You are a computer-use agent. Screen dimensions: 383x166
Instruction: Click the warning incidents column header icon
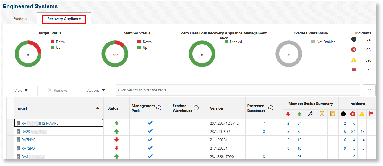point(362,114)
